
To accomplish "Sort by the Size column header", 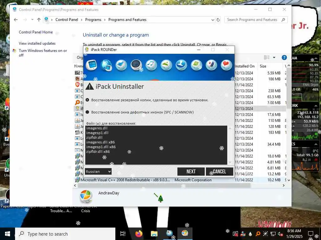I will click(263, 66).
